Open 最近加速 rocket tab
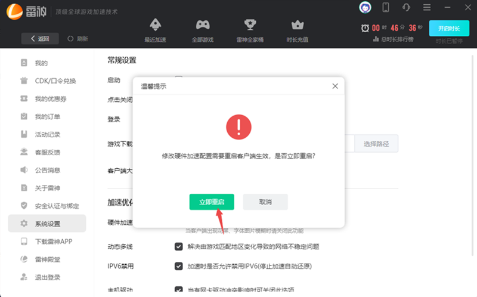Screen dimensions: 477x297 tap(155, 30)
